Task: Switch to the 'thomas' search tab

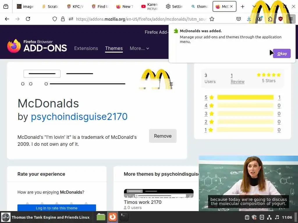Action: click(x=199, y=7)
